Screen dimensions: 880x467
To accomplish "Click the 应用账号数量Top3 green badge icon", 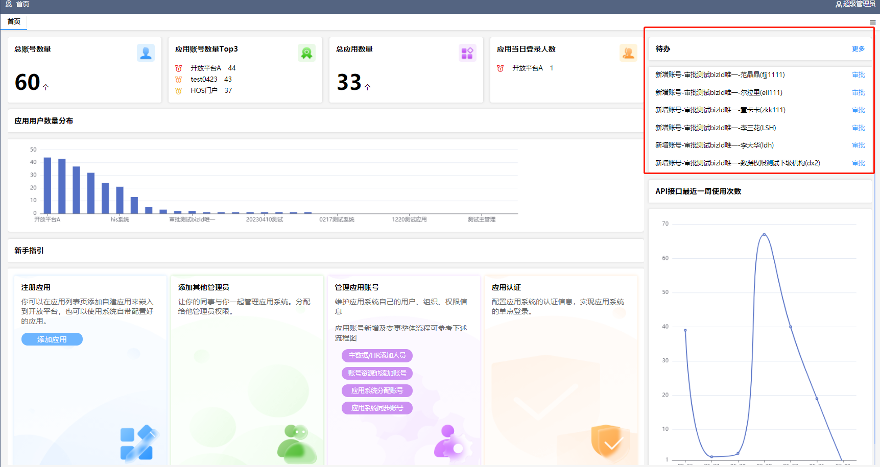I will point(306,53).
